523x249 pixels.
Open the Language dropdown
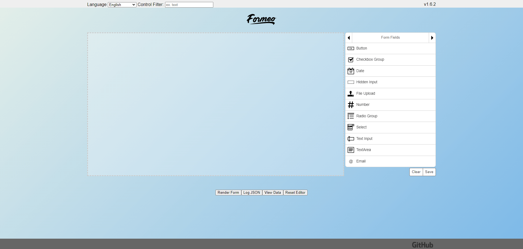[x=122, y=5]
